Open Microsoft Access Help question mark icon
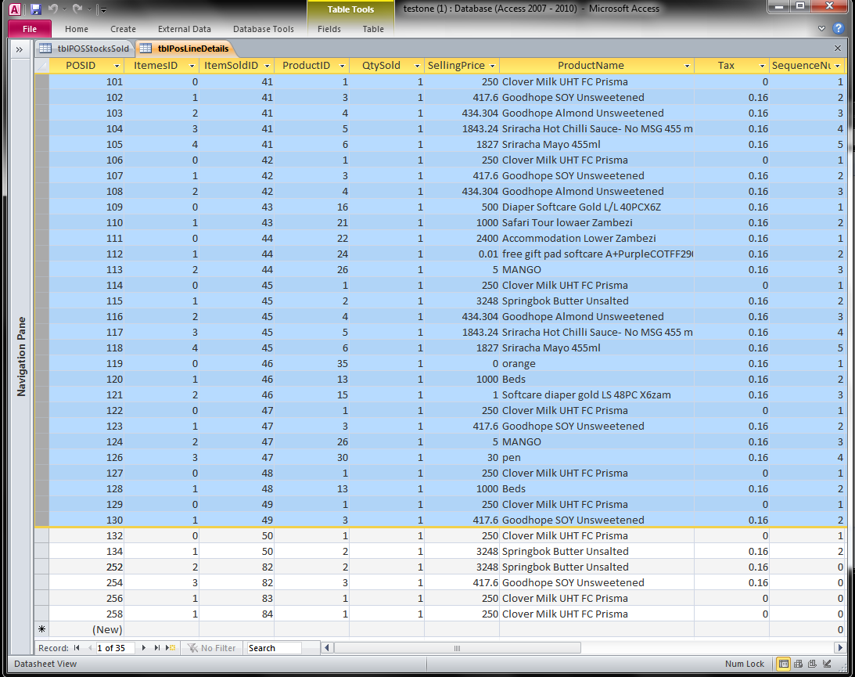Image resolution: width=855 pixels, height=677 pixels. pos(839,29)
